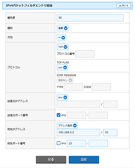Click the IPv4パケットフィルタエントリ追加 header title
Screen dimensions: 135x168
(29, 5)
